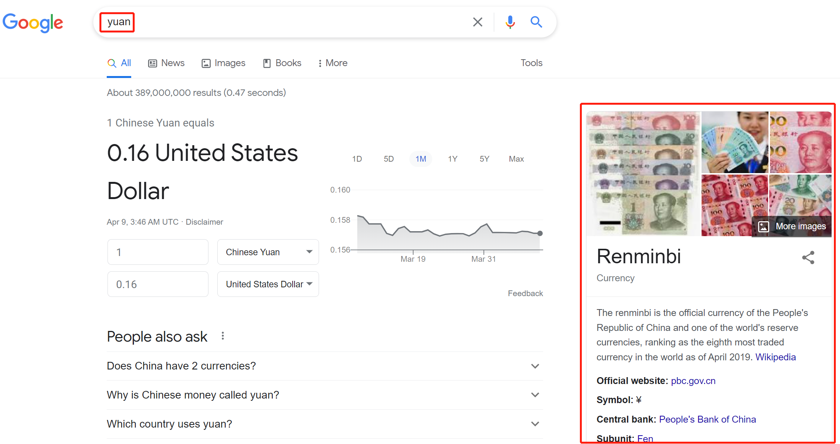Edit the Chinese Yuan amount field
This screenshot has width=840, height=444.
(x=158, y=252)
